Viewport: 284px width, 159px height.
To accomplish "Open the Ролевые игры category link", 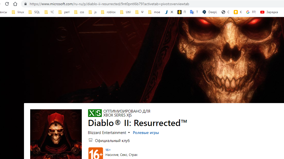I will click(146, 133).
